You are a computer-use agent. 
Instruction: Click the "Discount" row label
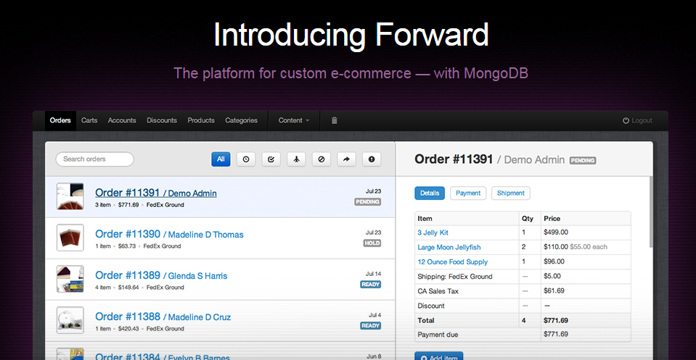click(430, 306)
